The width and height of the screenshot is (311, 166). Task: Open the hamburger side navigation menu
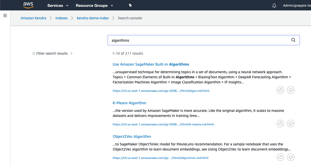pyautogui.click(x=5, y=16)
